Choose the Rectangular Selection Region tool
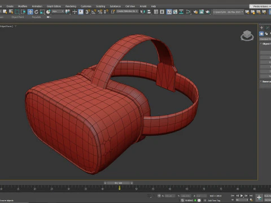Image resolution: width=271 pixels, height=203 pixels. (17, 12)
